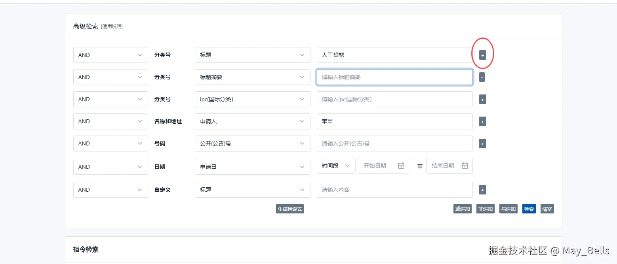Screen dimensions: 617x264
Task: Focus the 开始日期 start date field
Action: click(384, 166)
